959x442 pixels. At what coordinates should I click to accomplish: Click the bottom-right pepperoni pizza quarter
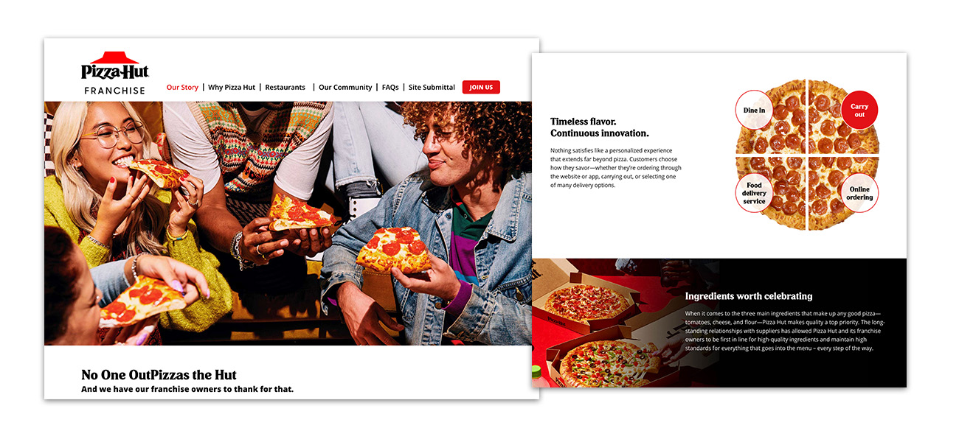(x=842, y=193)
